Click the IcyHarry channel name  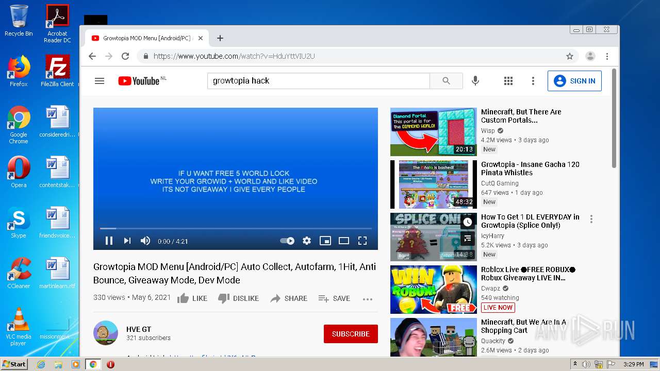coord(493,236)
